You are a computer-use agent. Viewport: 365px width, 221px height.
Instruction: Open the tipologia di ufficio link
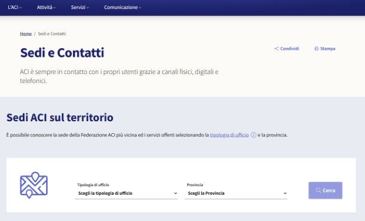(229, 135)
